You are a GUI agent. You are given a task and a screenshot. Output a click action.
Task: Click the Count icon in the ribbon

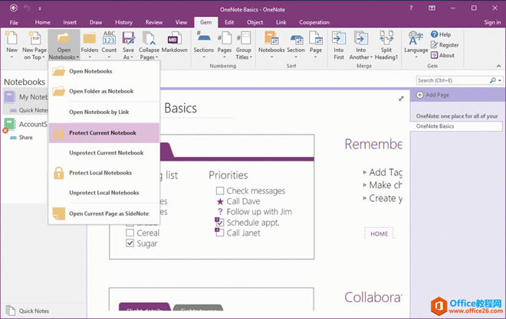coord(110,41)
